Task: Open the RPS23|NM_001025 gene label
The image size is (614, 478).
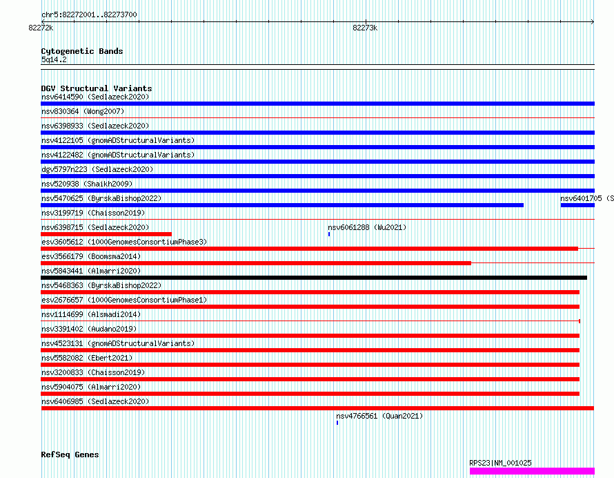Action: point(500,463)
